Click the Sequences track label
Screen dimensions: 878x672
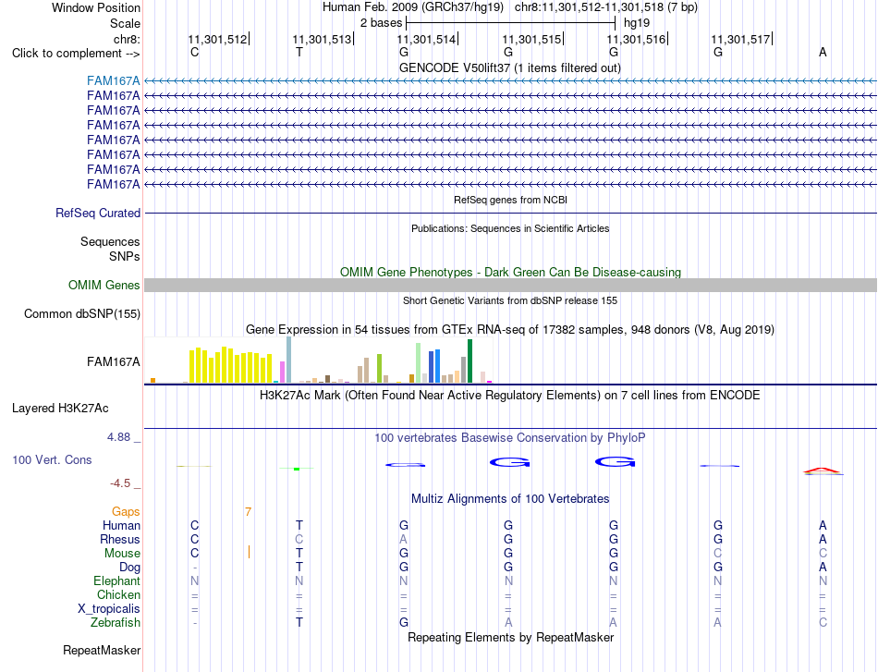point(110,241)
